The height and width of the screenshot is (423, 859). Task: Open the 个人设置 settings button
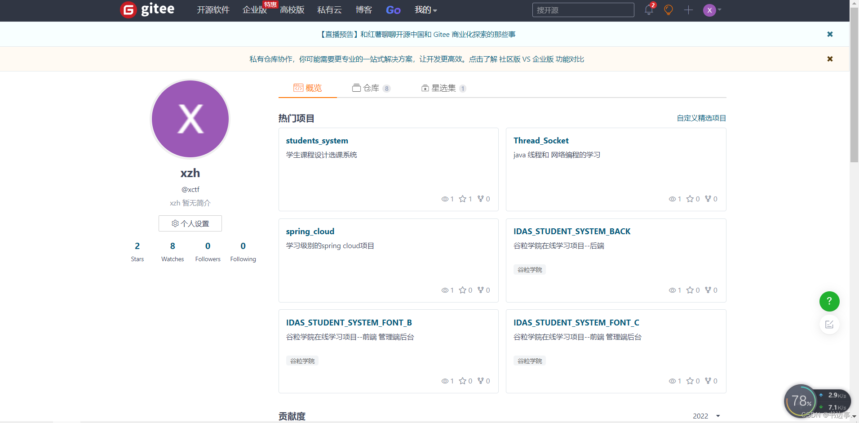190,223
